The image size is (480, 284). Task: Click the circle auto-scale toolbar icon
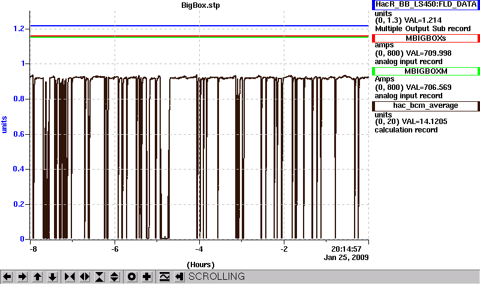131,277
